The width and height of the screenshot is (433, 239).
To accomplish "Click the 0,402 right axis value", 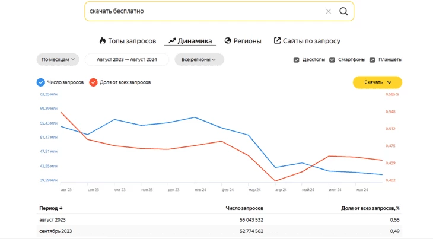I will pyautogui.click(x=390, y=180).
